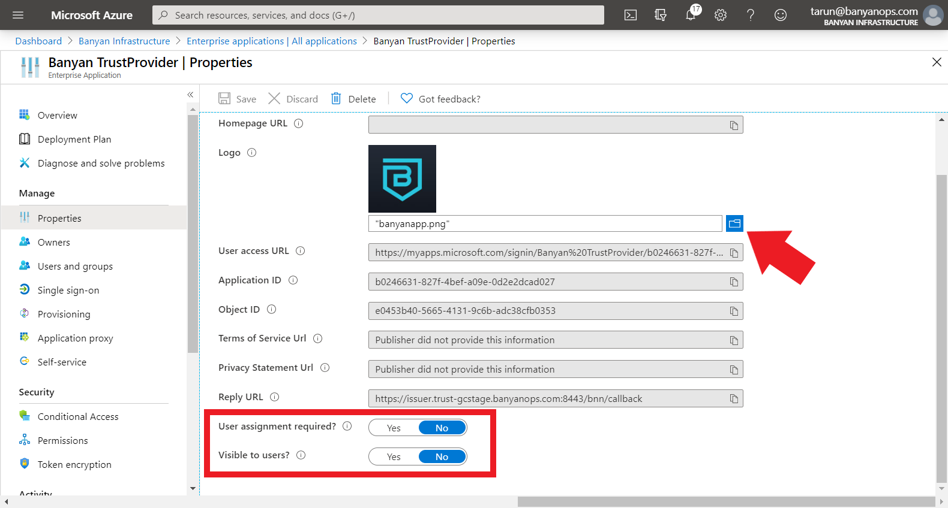This screenshot has width=948, height=508.
Task: Click the Banyan logo thumbnail image
Action: (402, 179)
